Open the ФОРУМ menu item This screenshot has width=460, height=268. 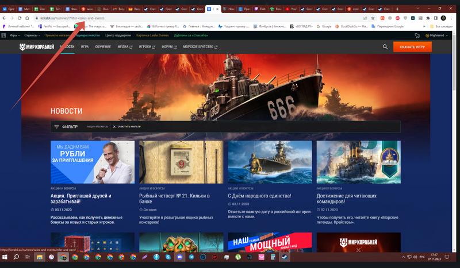point(169,47)
